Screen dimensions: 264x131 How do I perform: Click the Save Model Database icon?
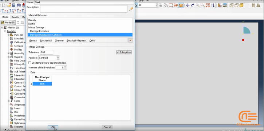(13, 5)
